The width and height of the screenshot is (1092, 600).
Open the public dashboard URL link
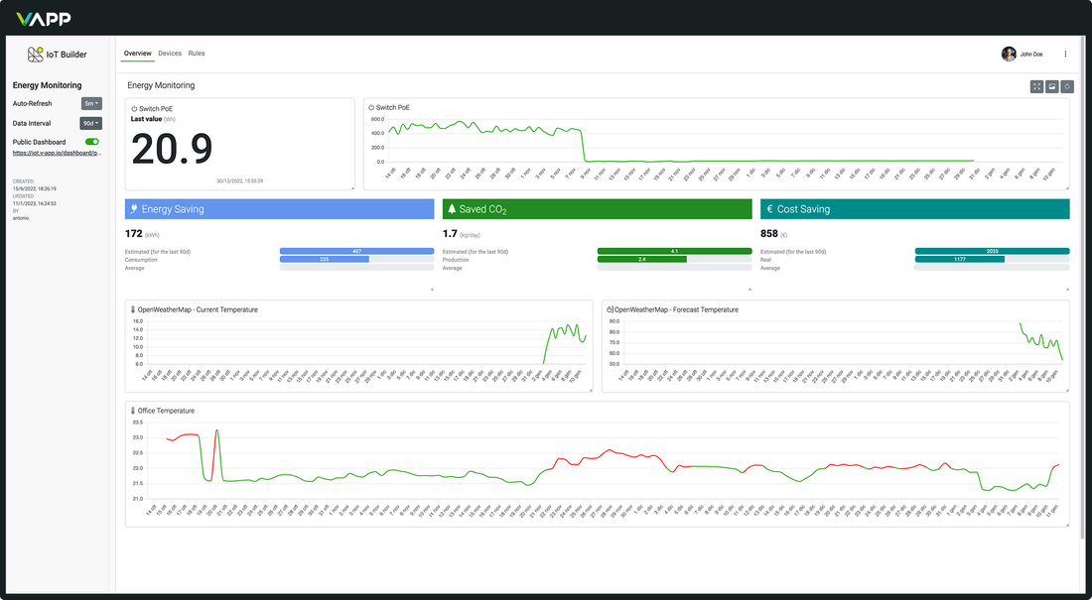(55, 154)
